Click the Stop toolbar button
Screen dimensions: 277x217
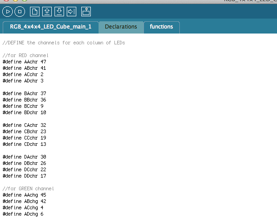click(20, 12)
